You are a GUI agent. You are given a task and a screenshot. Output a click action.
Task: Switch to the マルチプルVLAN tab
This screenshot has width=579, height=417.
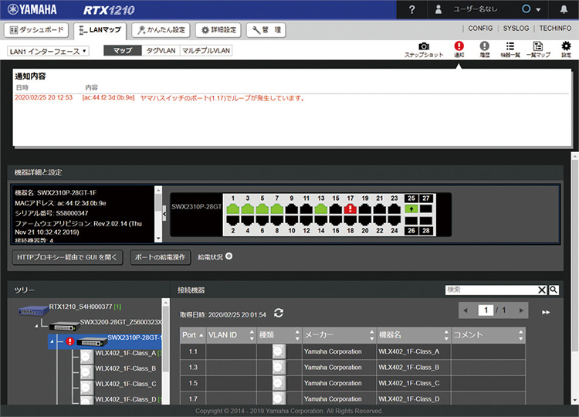coord(206,51)
